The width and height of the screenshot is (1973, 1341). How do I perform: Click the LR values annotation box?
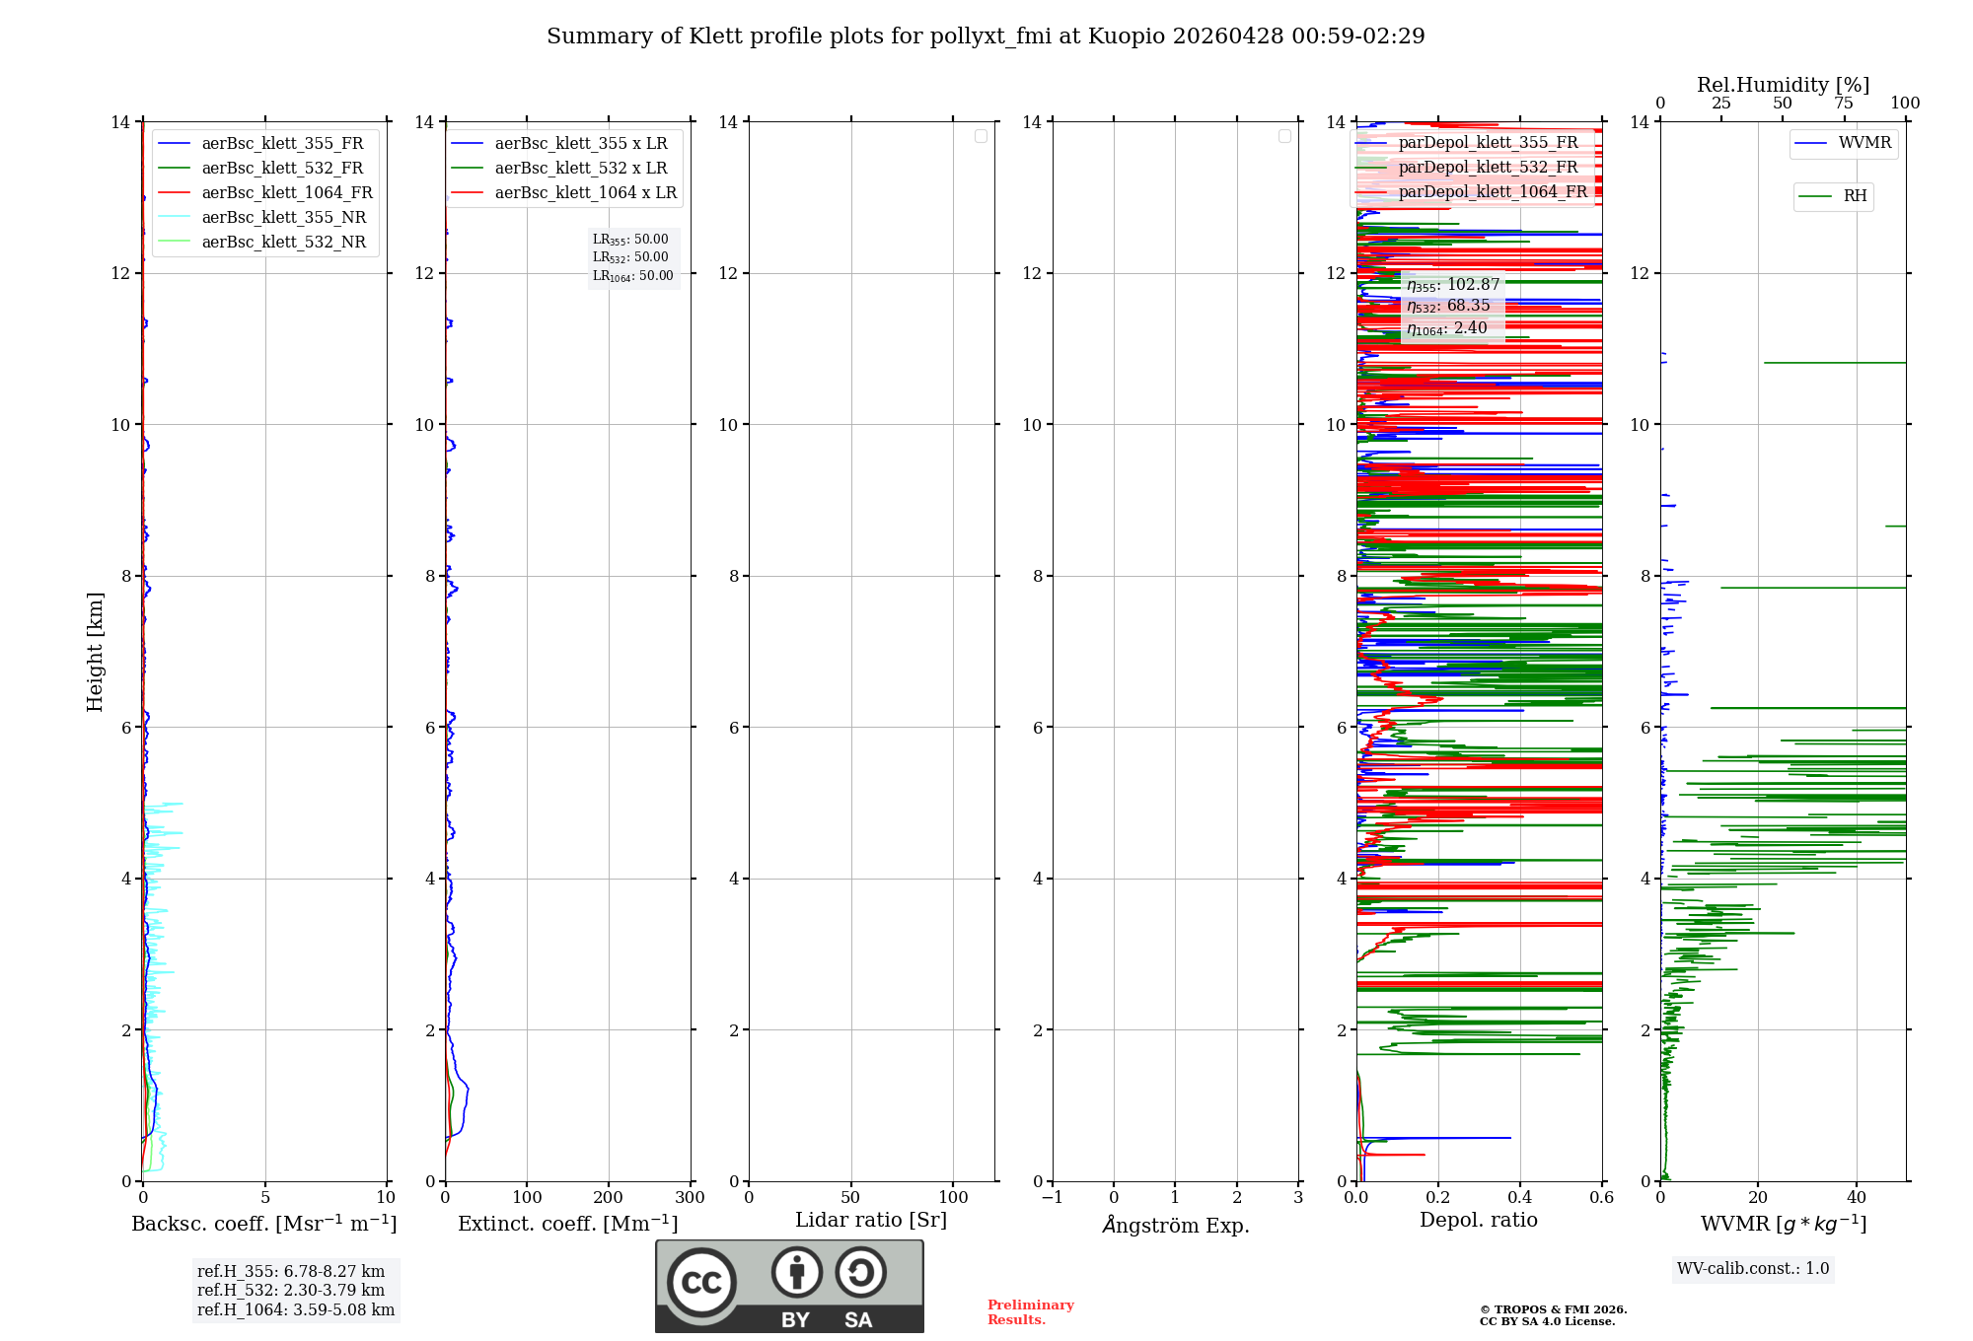tap(632, 257)
